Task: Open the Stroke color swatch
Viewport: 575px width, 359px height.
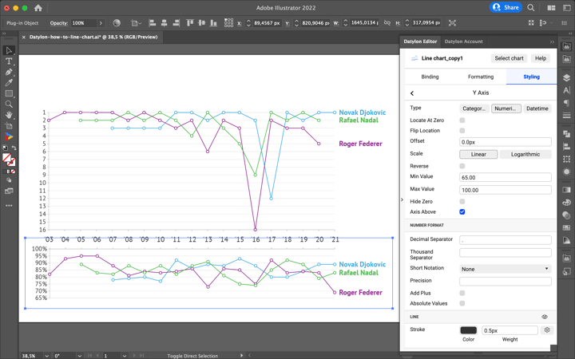Action: [468, 330]
